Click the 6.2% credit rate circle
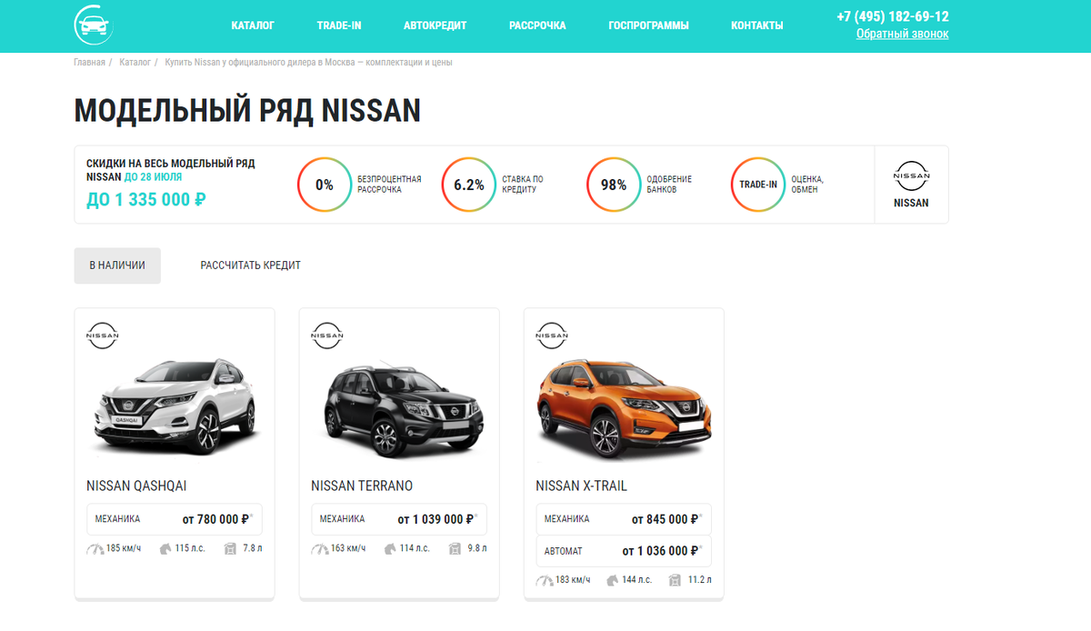1091x631 pixels. click(x=469, y=185)
